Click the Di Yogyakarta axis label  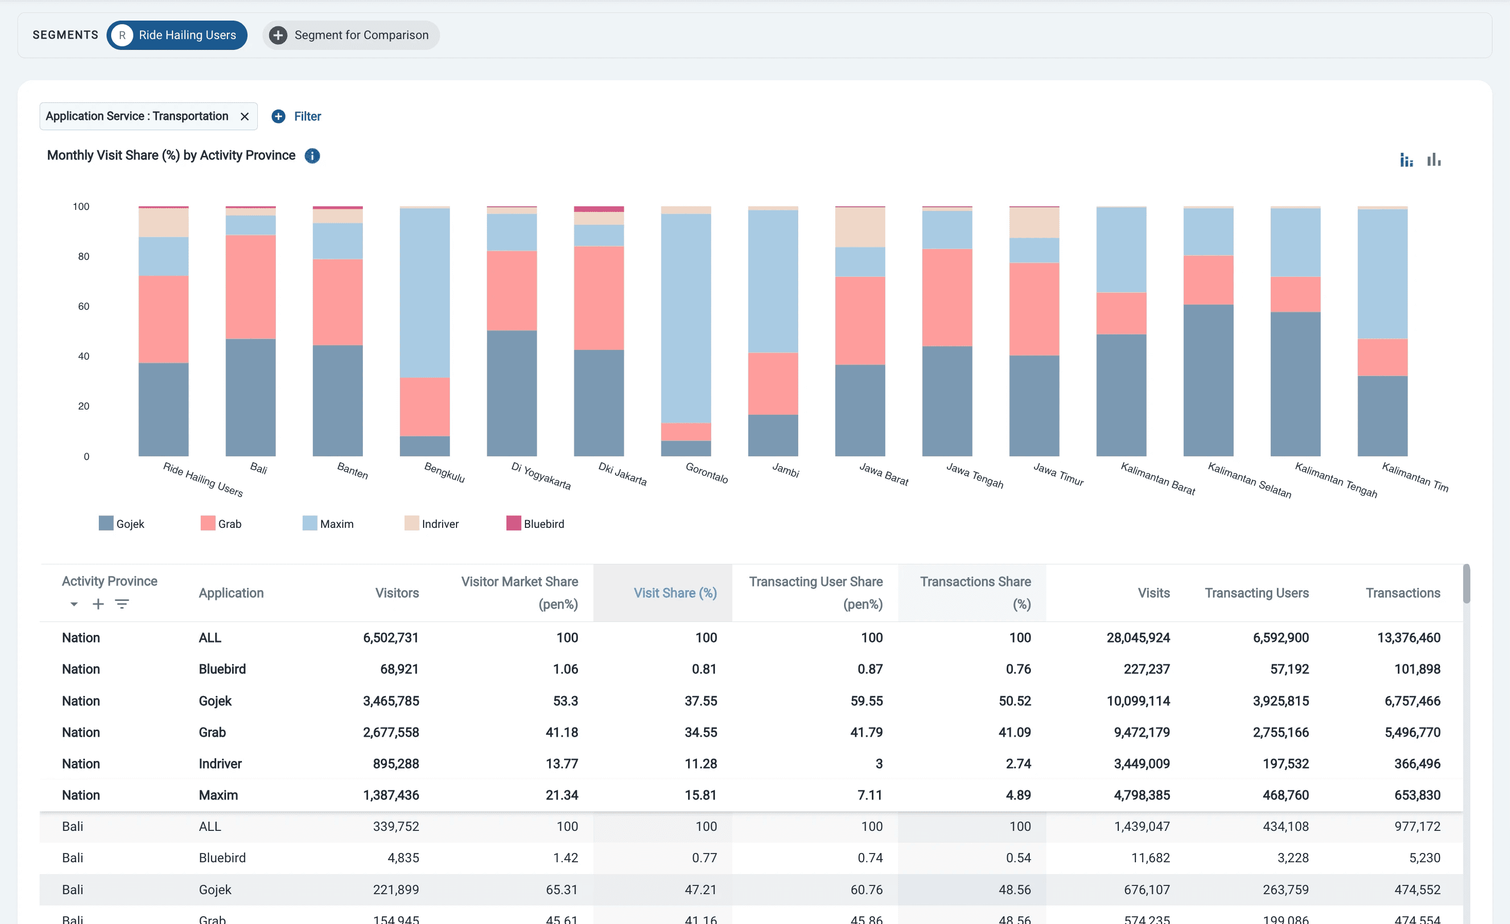coord(540,476)
